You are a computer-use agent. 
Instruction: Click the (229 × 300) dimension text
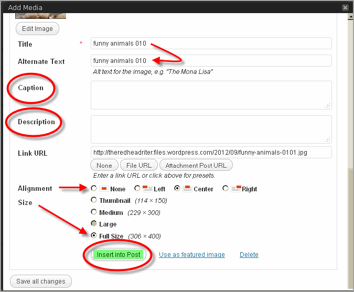click(x=144, y=212)
